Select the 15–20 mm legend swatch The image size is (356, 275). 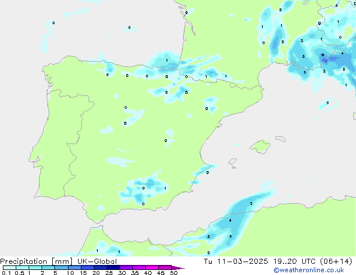click(x=87, y=268)
